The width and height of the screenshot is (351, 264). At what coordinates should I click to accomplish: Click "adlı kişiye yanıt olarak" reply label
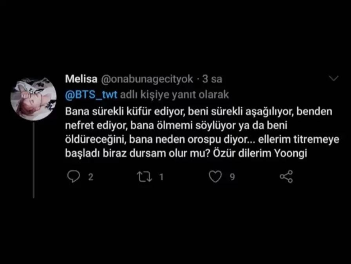pyautogui.click(x=174, y=95)
